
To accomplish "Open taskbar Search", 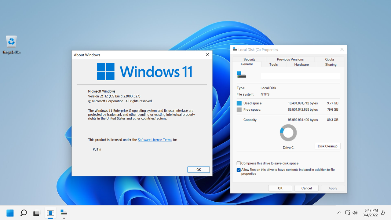I will pos(24,213).
